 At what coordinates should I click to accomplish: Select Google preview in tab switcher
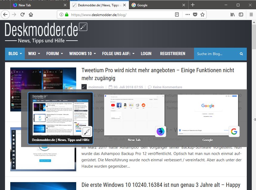[208, 118]
